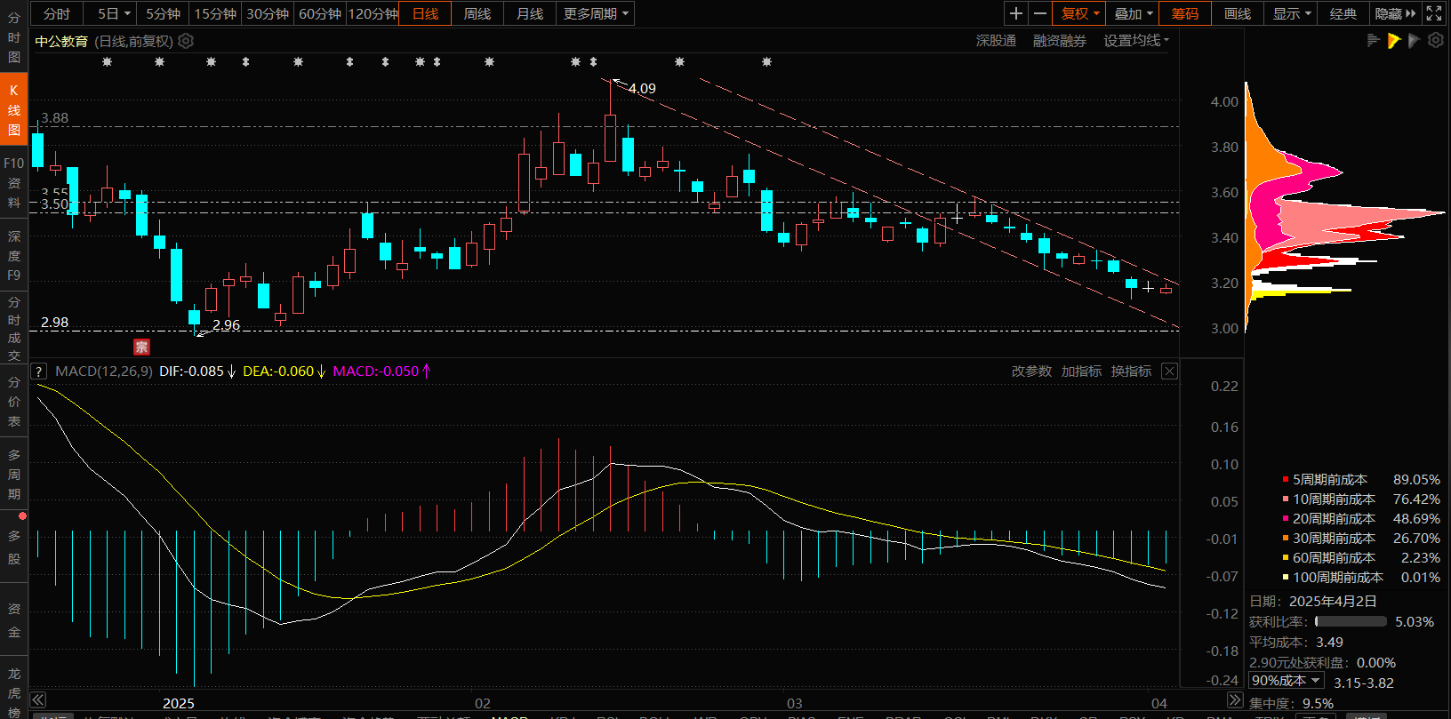The height and width of the screenshot is (719, 1451).
Task: Click the yellow flame chip distribution icon
Action: pos(1393,41)
